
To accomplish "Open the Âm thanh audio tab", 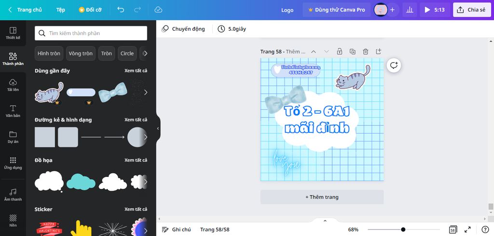I will (x=13, y=195).
